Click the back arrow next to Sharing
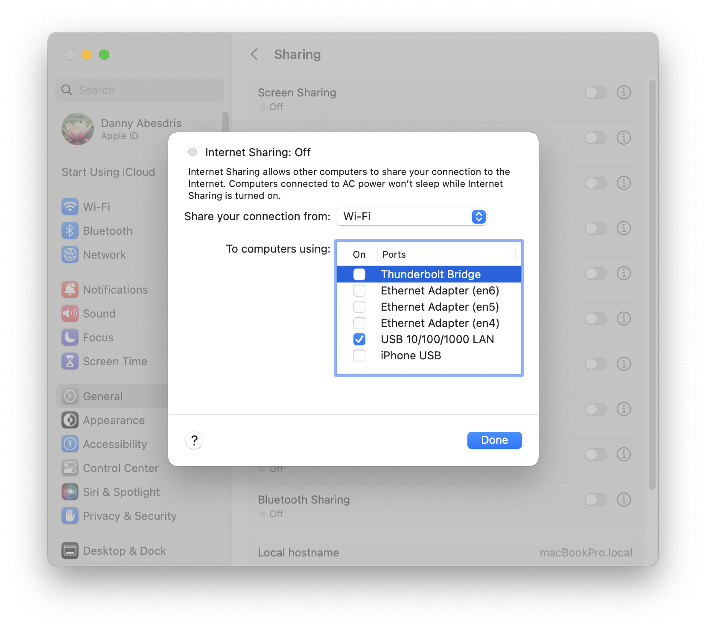The image size is (706, 629). 254,55
